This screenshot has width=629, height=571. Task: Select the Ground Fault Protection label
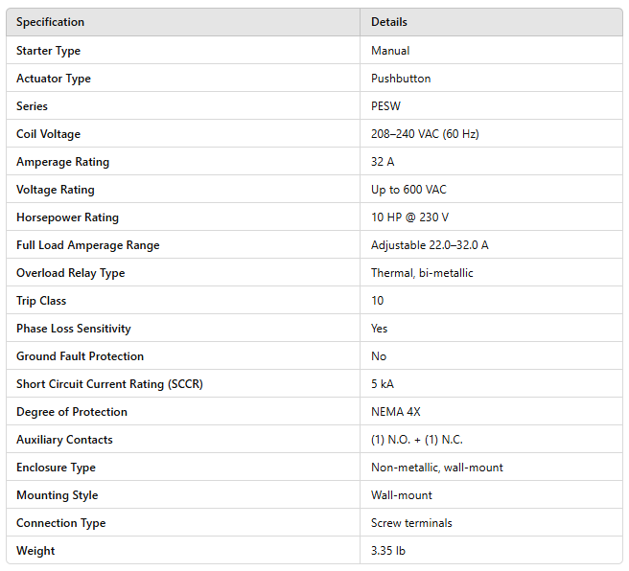click(80, 356)
